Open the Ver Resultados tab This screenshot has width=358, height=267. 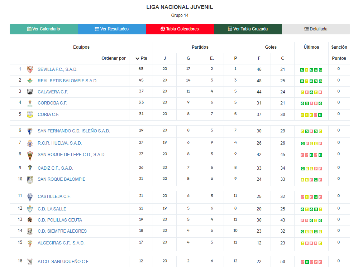pos(112,29)
